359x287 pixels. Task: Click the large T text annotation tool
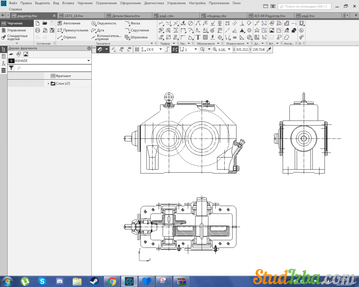tap(198, 37)
